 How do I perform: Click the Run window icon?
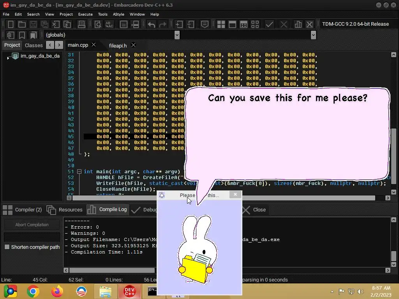point(232,25)
